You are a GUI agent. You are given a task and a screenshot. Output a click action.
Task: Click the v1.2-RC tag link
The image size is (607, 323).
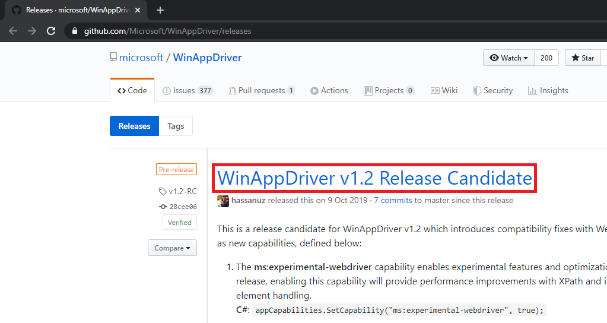[182, 191]
